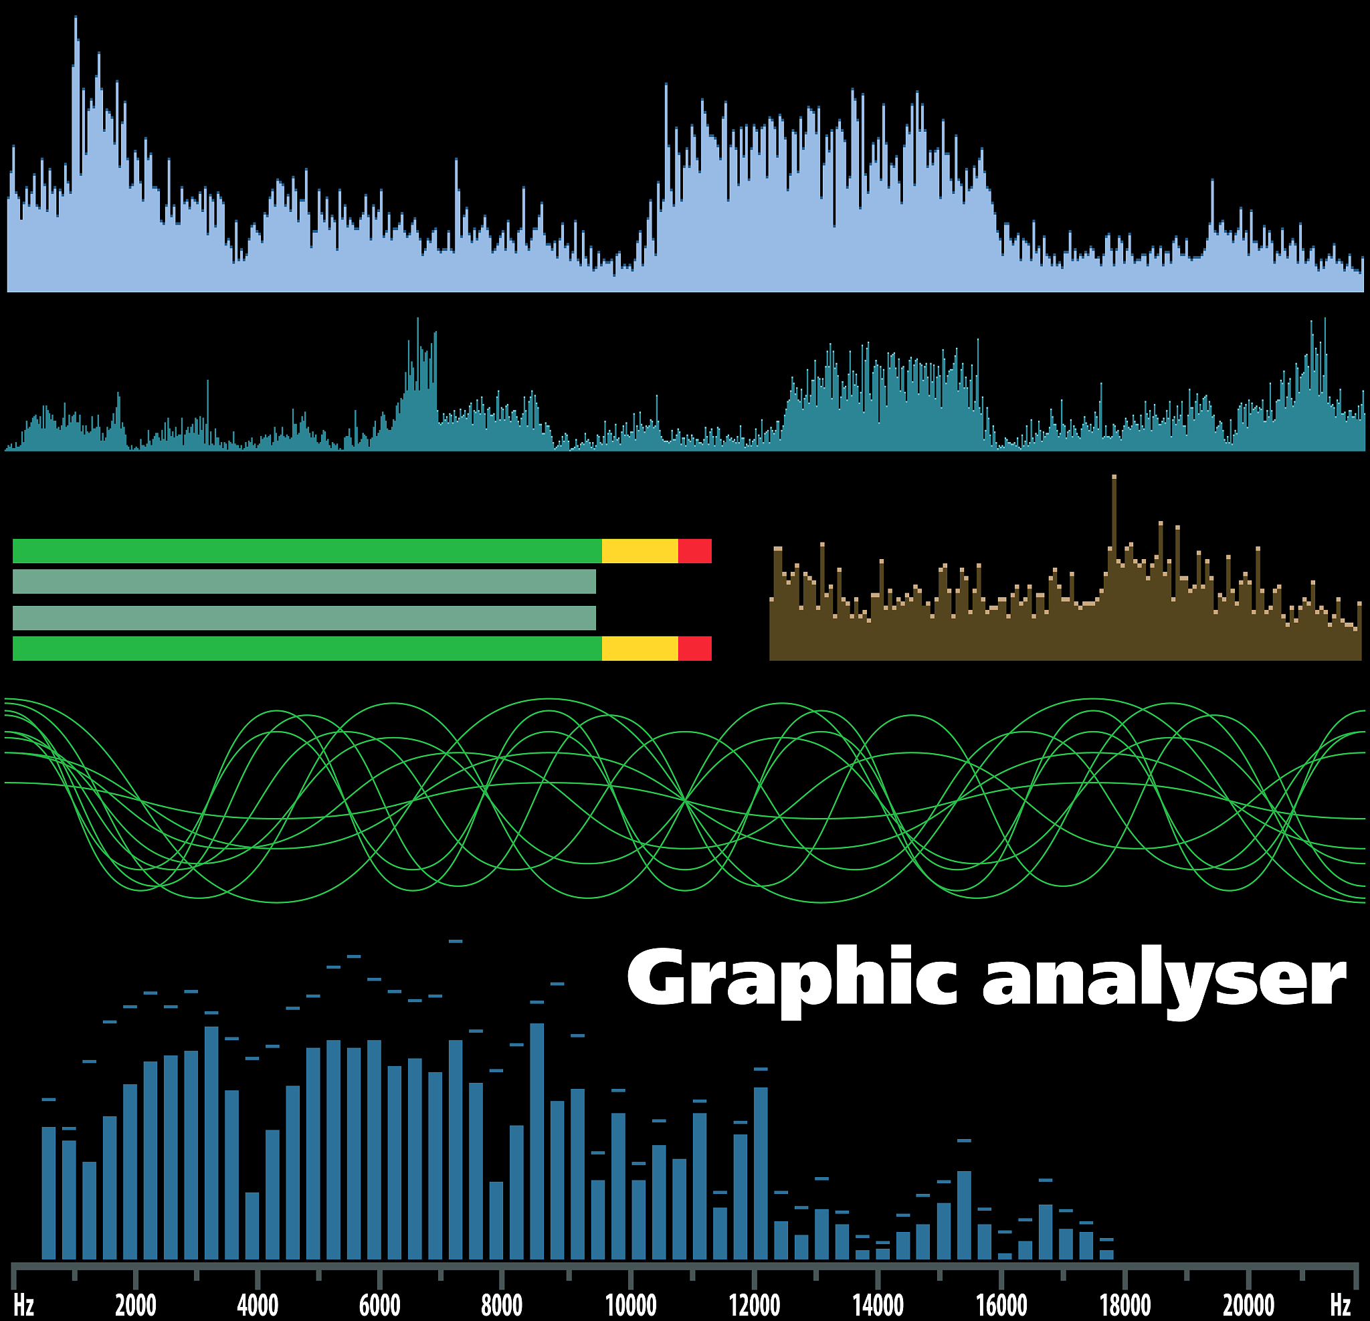Click the highest peak-hold dash above the bars
Image resolution: width=1370 pixels, height=1321 pixels.
pyautogui.click(x=456, y=942)
